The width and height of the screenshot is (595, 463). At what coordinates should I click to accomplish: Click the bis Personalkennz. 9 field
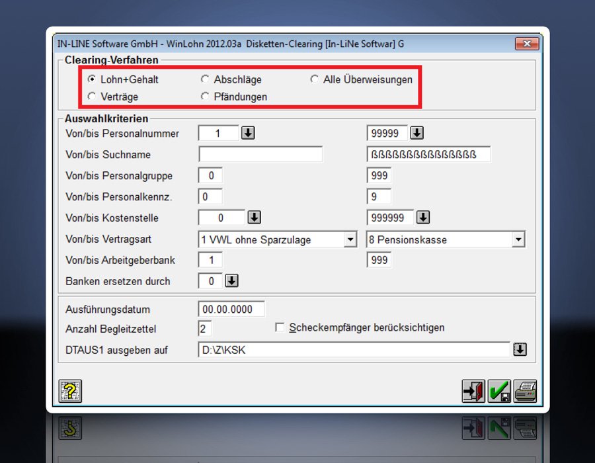click(x=379, y=196)
